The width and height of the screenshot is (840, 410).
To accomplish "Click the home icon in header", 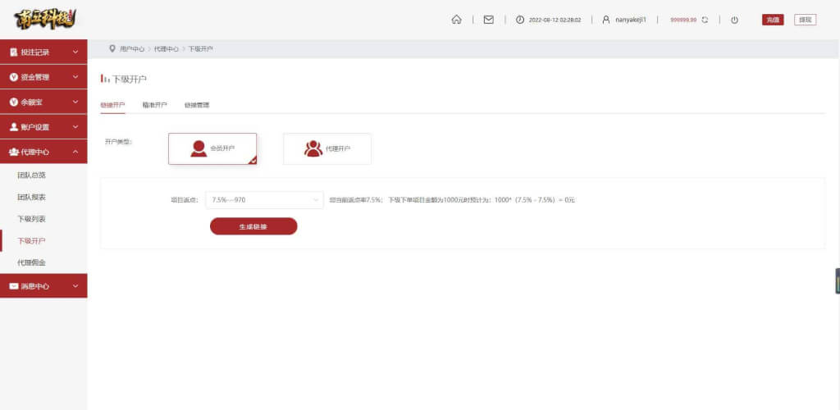I will 456,20.
